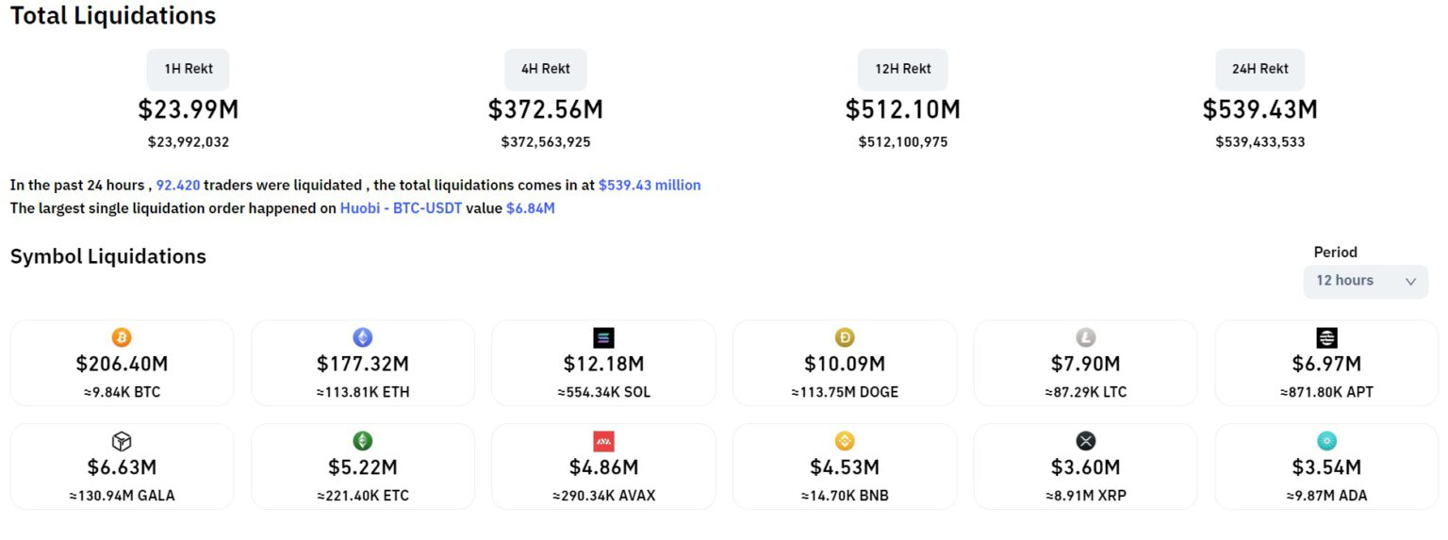Click the Dogecoin coin icon

point(845,337)
